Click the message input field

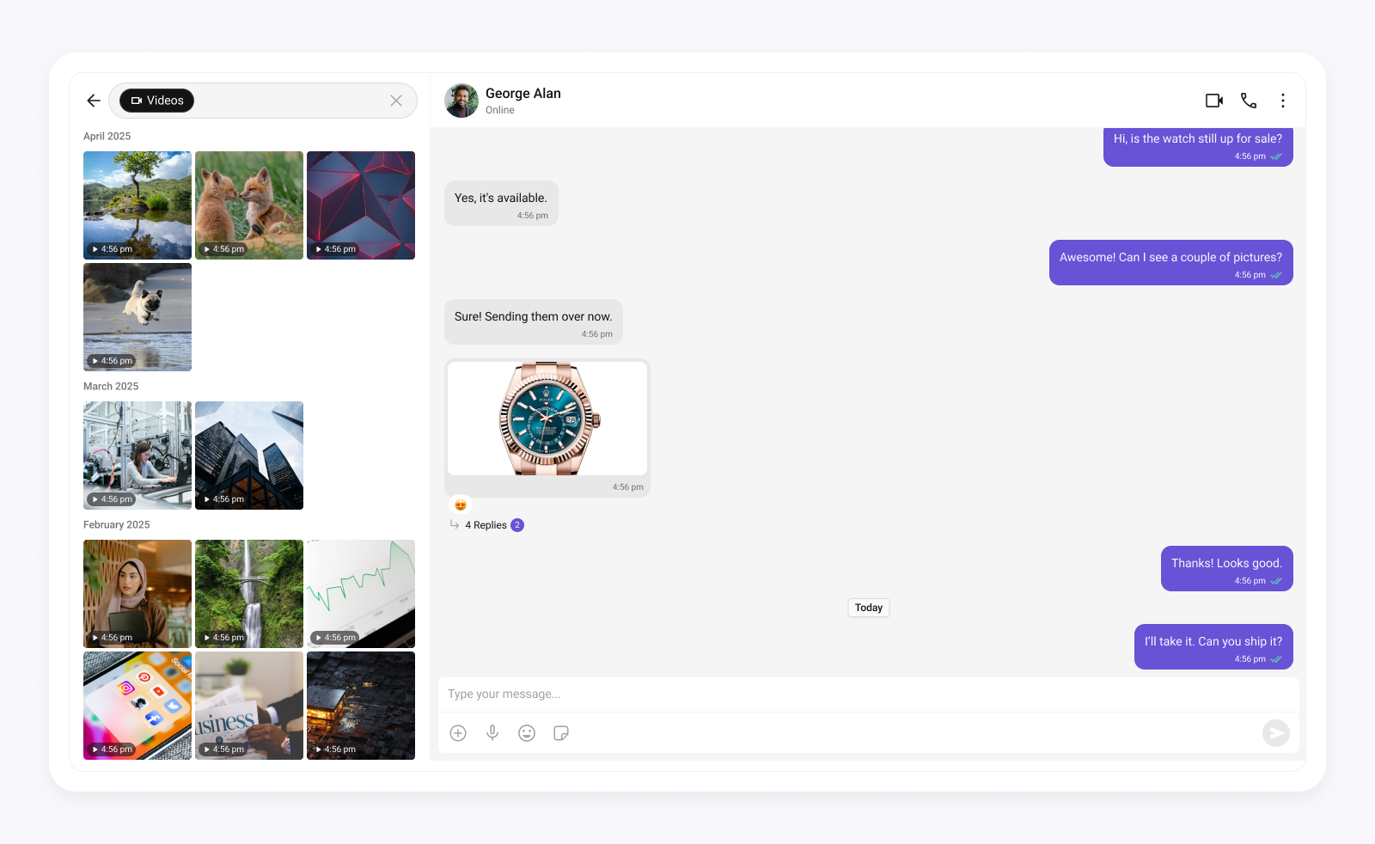click(868, 694)
